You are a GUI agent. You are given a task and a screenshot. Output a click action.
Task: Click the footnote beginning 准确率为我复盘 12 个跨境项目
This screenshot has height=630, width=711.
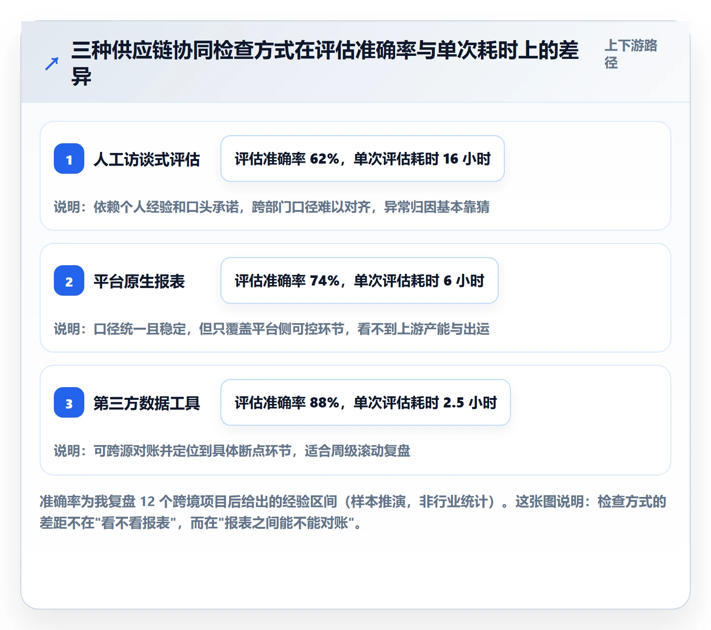[x=353, y=512]
